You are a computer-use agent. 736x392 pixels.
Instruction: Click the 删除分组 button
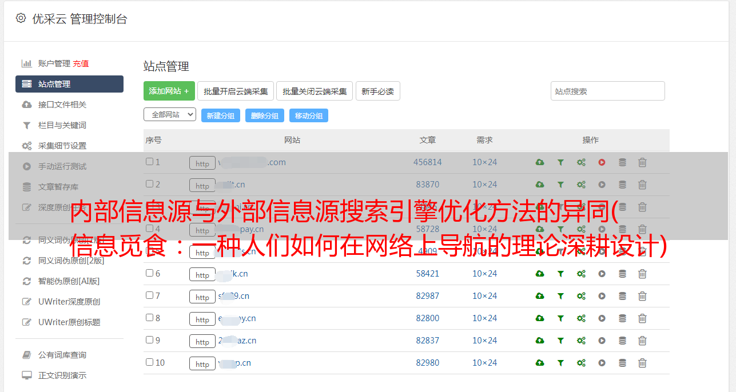(265, 115)
